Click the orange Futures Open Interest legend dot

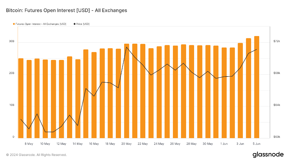point(14,24)
